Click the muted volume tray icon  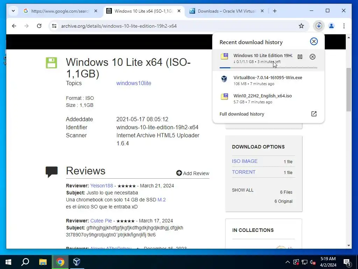pos(313,262)
